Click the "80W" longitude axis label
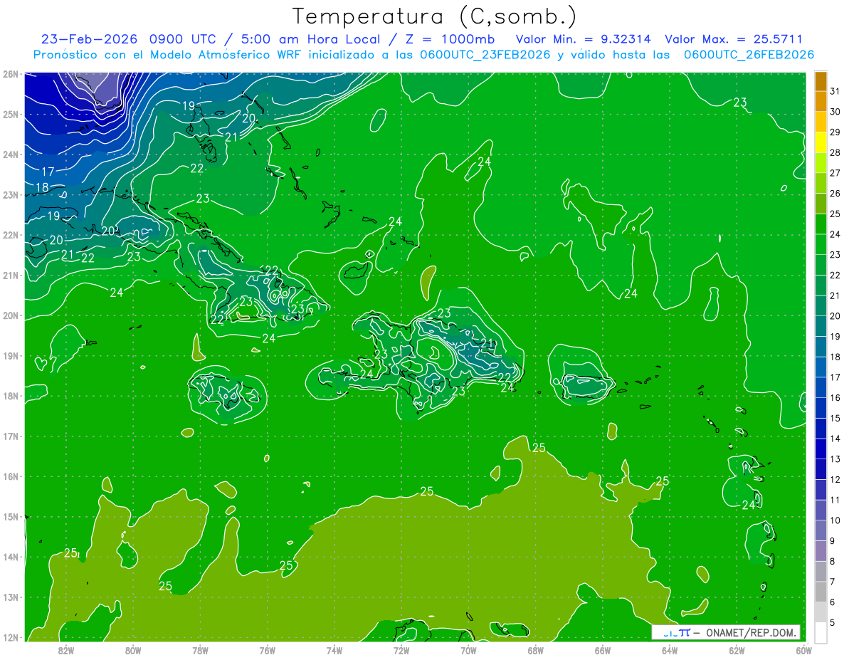The image size is (854, 660). (x=133, y=650)
